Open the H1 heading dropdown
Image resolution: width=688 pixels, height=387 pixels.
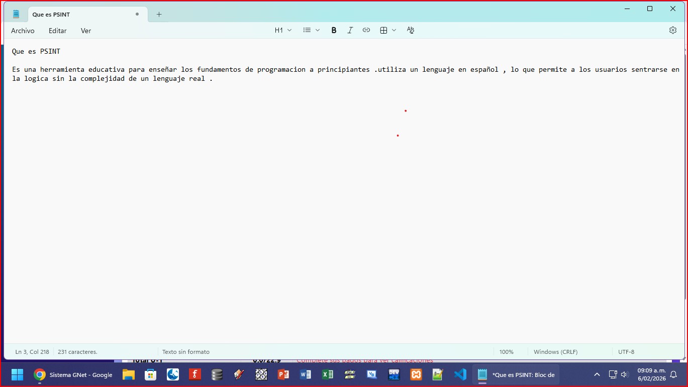tap(283, 30)
